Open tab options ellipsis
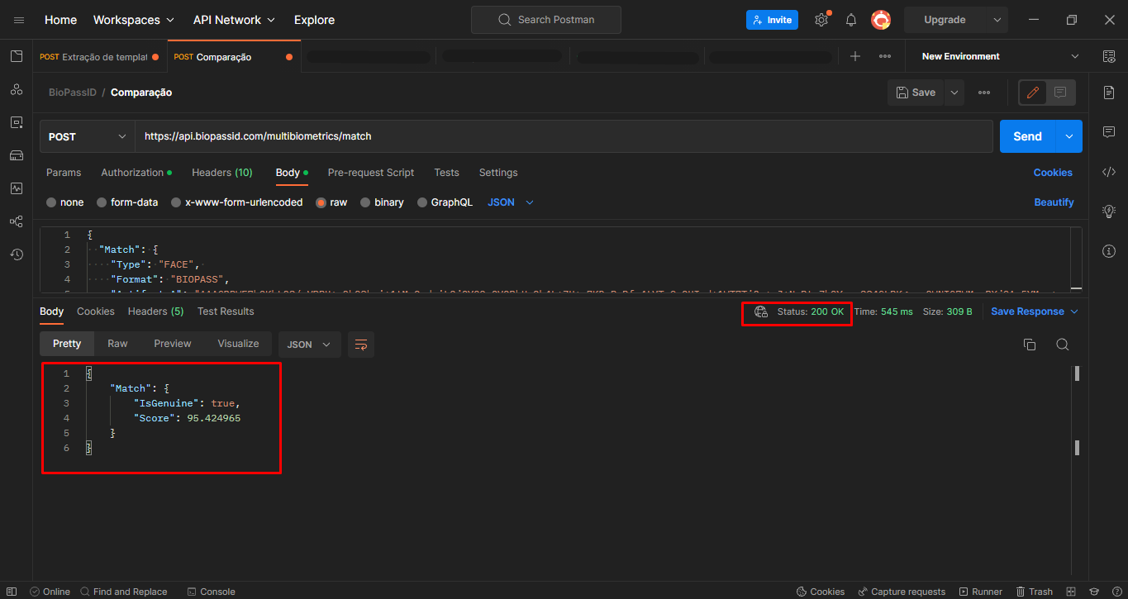Image resolution: width=1128 pixels, height=599 pixels. point(885,56)
